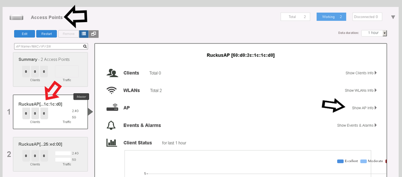
Task: Click the WLANs wifi icon
Action: click(112, 91)
